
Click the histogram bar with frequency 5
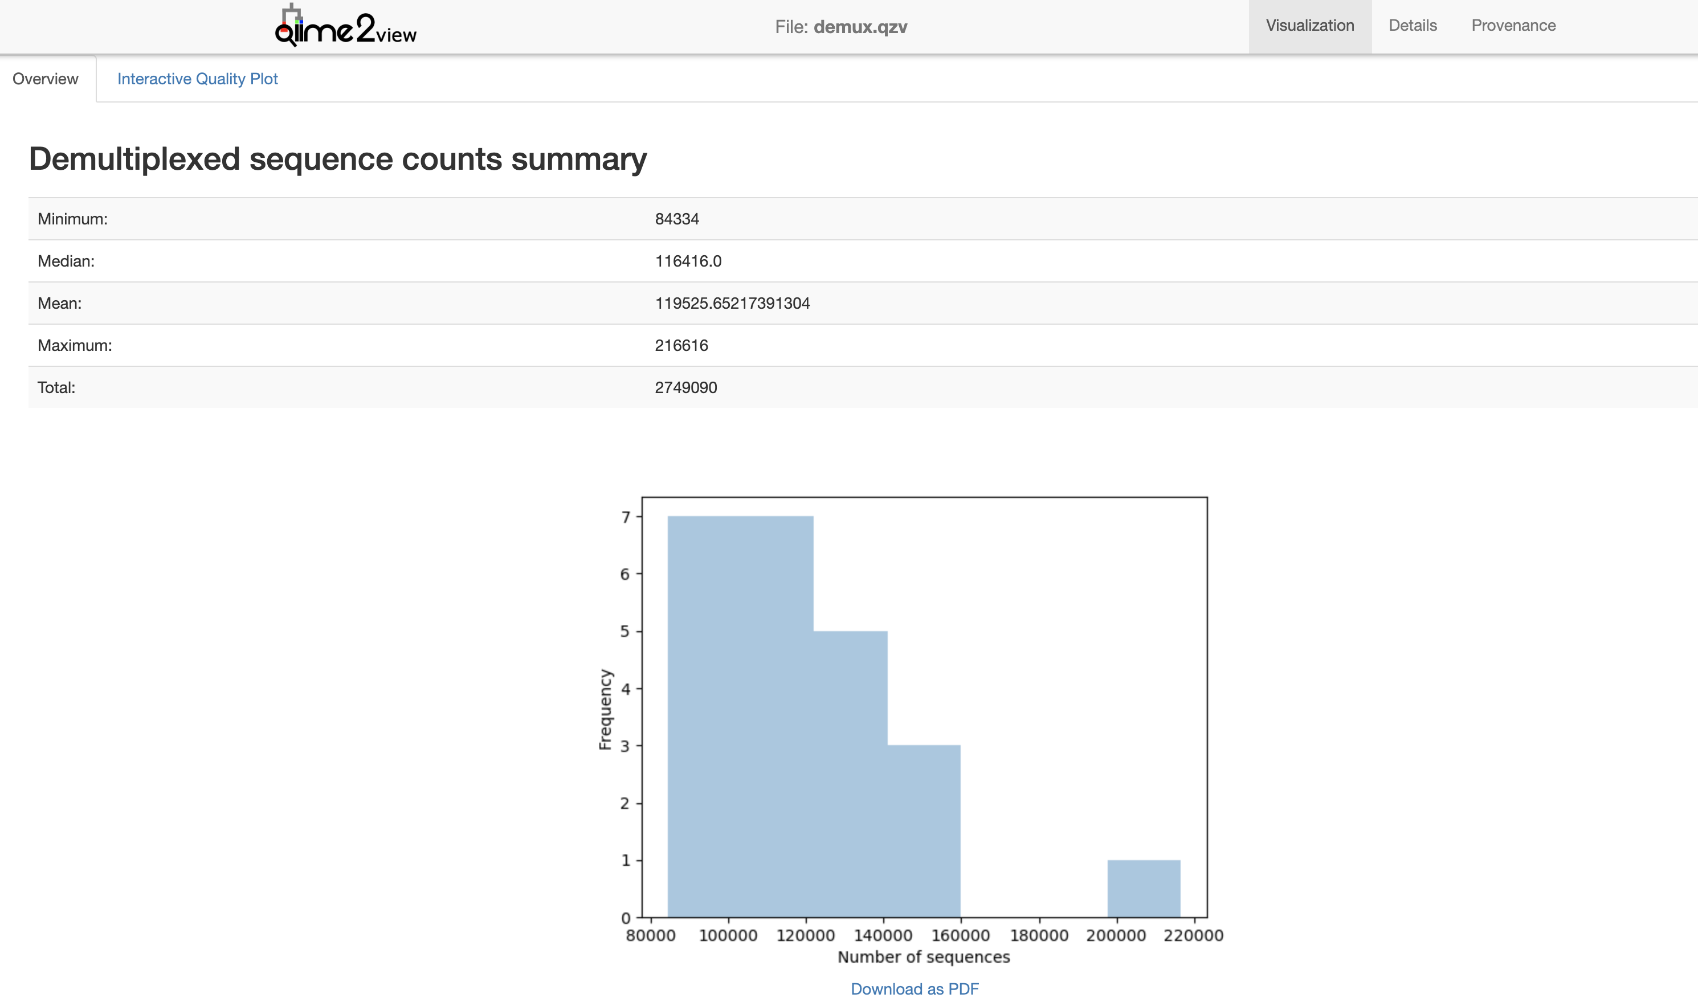(x=850, y=775)
